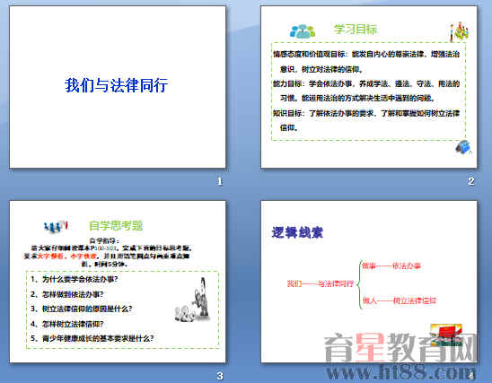The width and height of the screenshot is (492, 383).
Task: Click the blue book icon on slide 2
Action: click(x=463, y=147)
